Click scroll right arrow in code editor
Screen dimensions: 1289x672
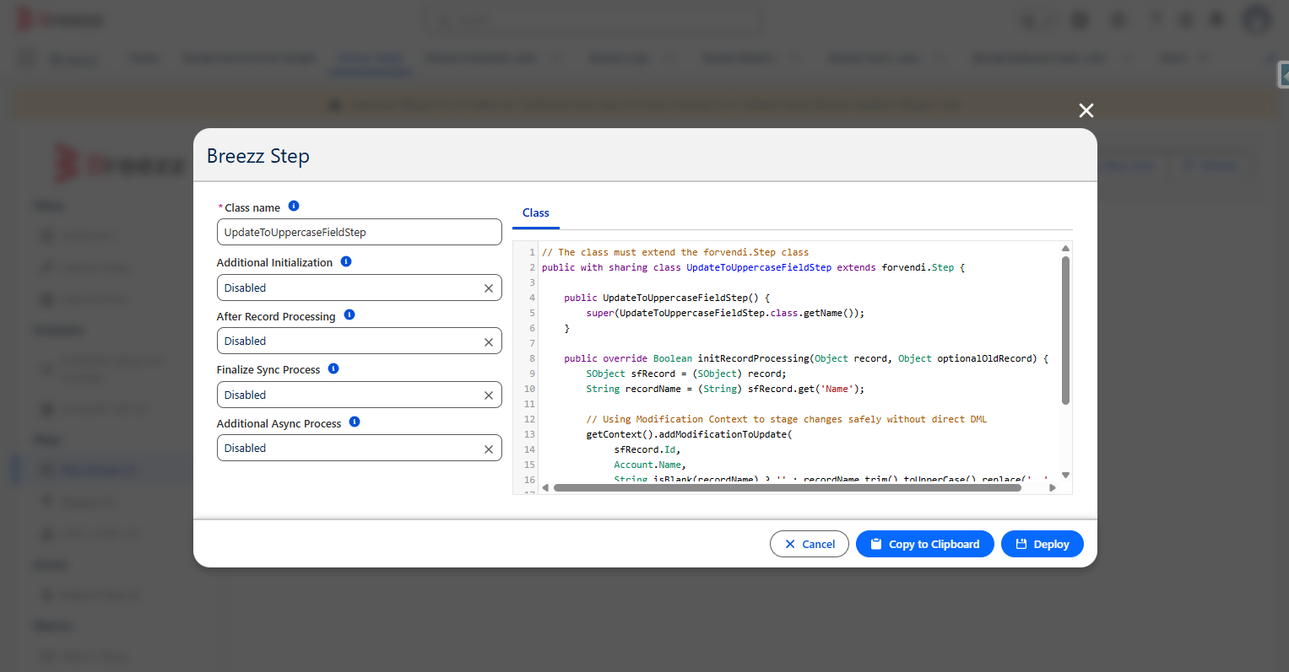tap(1052, 487)
